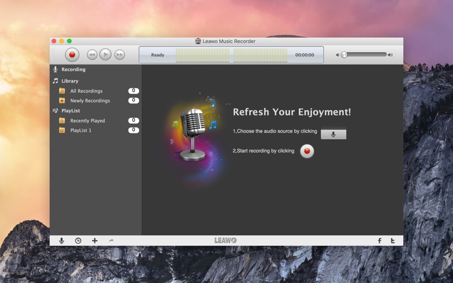This screenshot has height=283, width=453.
Task: Click the Ready status text
Action: (158, 55)
